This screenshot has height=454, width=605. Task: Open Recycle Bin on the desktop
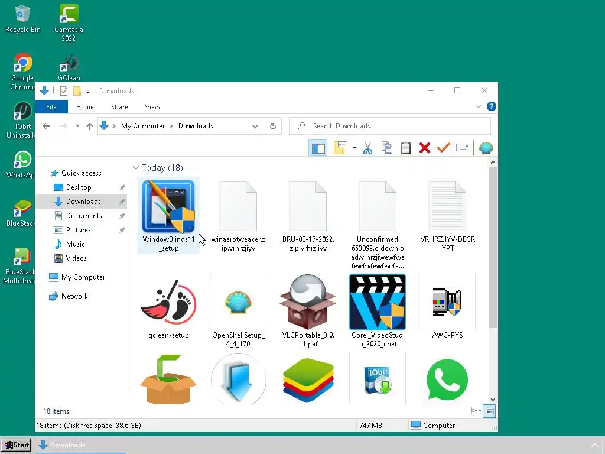coord(23,20)
